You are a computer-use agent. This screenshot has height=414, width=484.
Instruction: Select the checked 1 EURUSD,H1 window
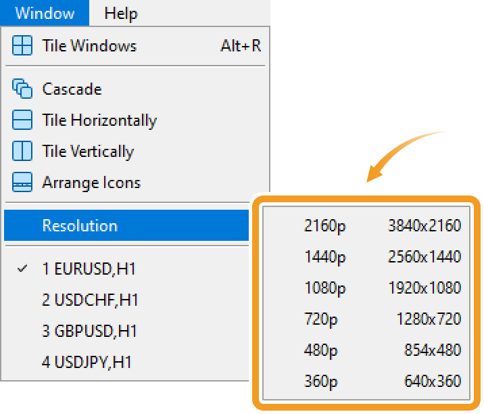point(89,269)
